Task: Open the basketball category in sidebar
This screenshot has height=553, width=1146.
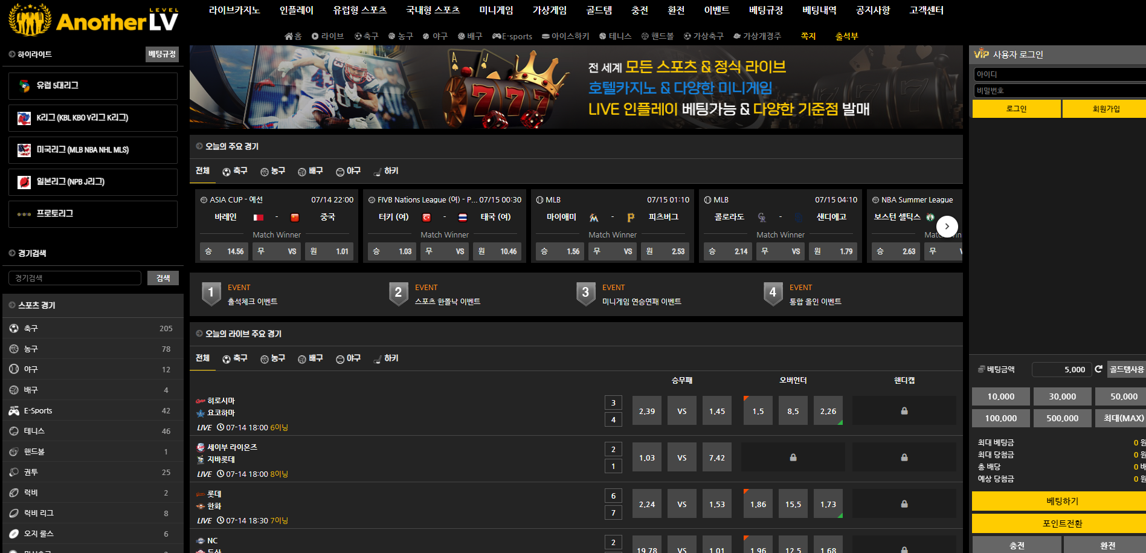Action: point(93,349)
